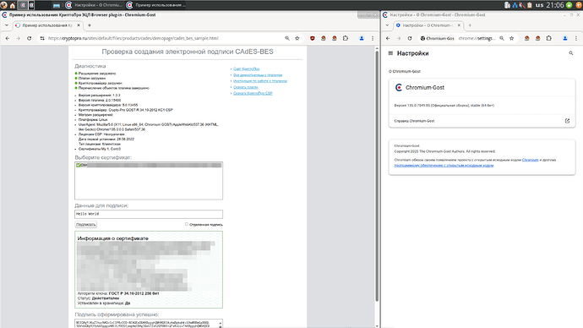This screenshot has height=328, width=583.
Task: Go back in the cryptopro demo page window
Action: [x=8, y=38]
